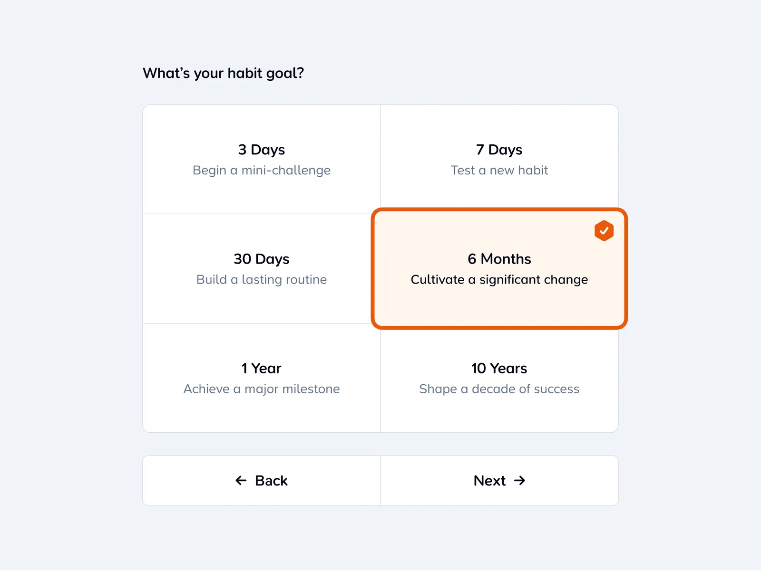The height and width of the screenshot is (570, 761).
Task: Click the left arrow icon beside Back
Action: [x=241, y=481]
